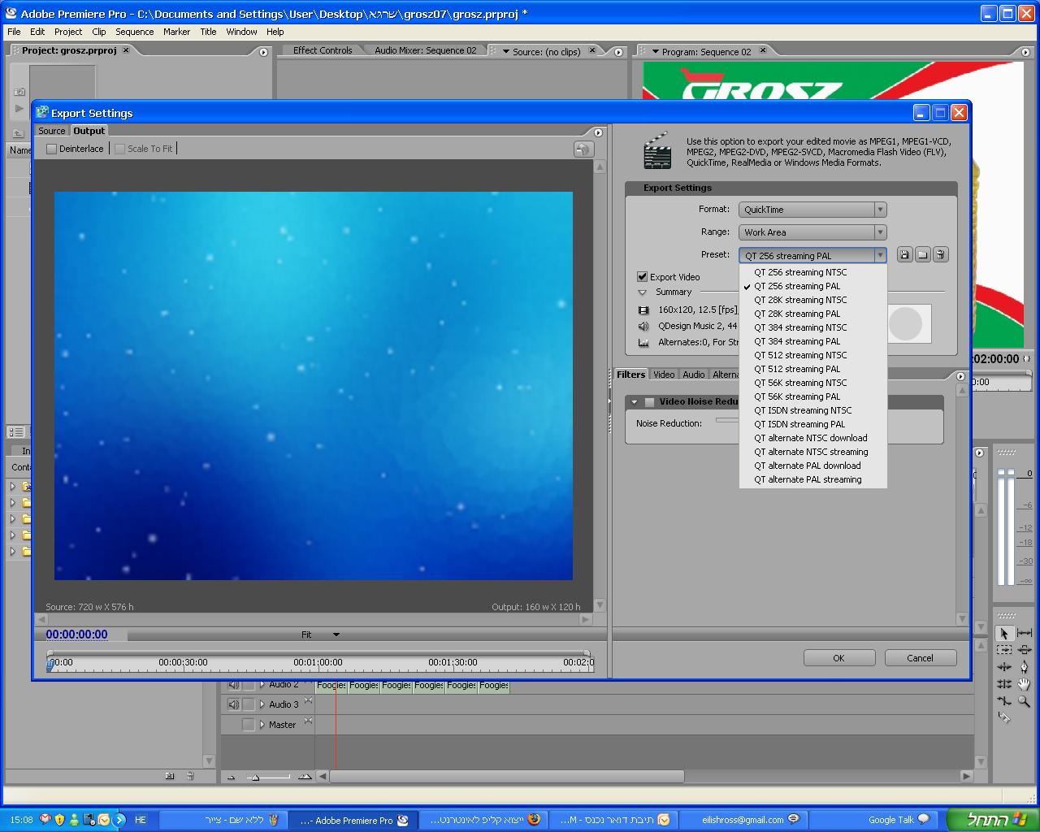
Task: Switch to the Video tab
Action: click(664, 375)
